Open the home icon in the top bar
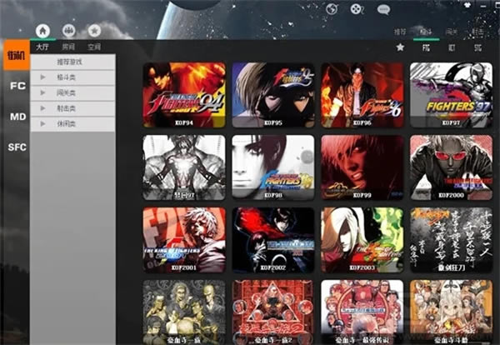Image resolution: width=500 pixels, height=345 pixels. pos(42,31)
